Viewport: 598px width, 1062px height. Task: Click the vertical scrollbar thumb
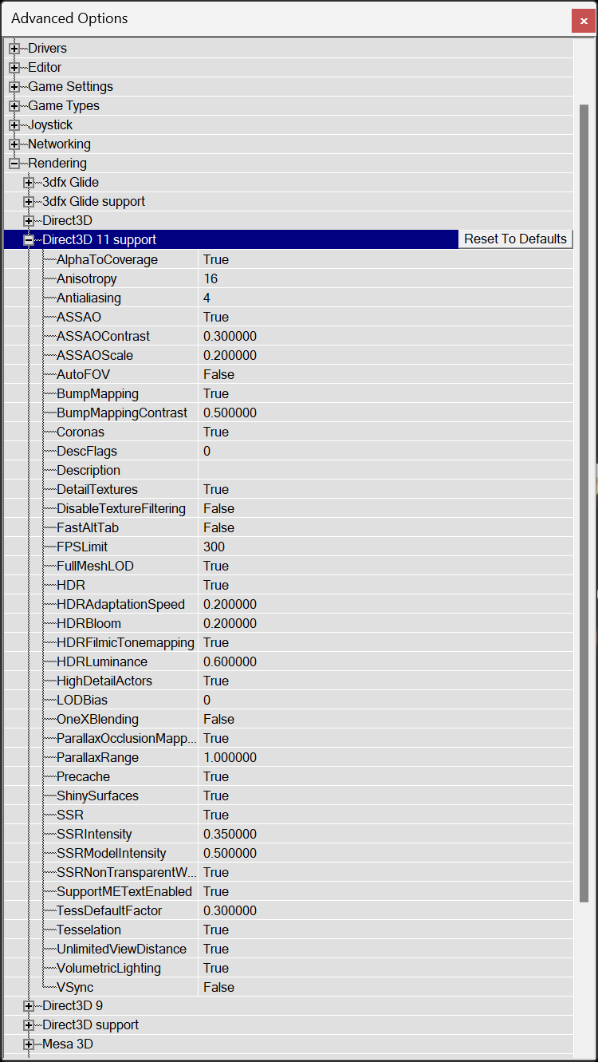point(584,503)
